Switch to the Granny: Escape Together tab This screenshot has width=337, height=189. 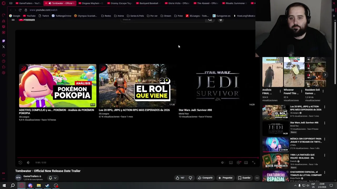119,3
